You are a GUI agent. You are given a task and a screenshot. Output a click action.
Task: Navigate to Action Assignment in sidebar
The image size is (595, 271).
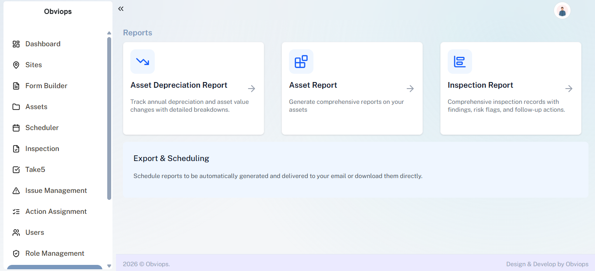click(56, 212)
